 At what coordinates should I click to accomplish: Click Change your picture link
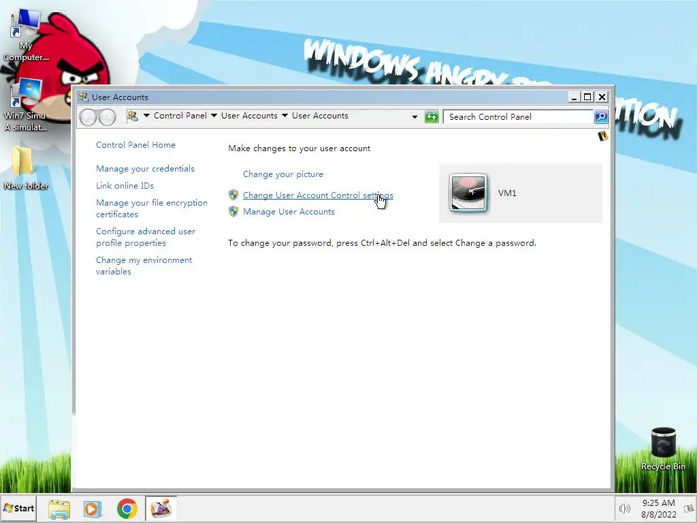(283, 174)
